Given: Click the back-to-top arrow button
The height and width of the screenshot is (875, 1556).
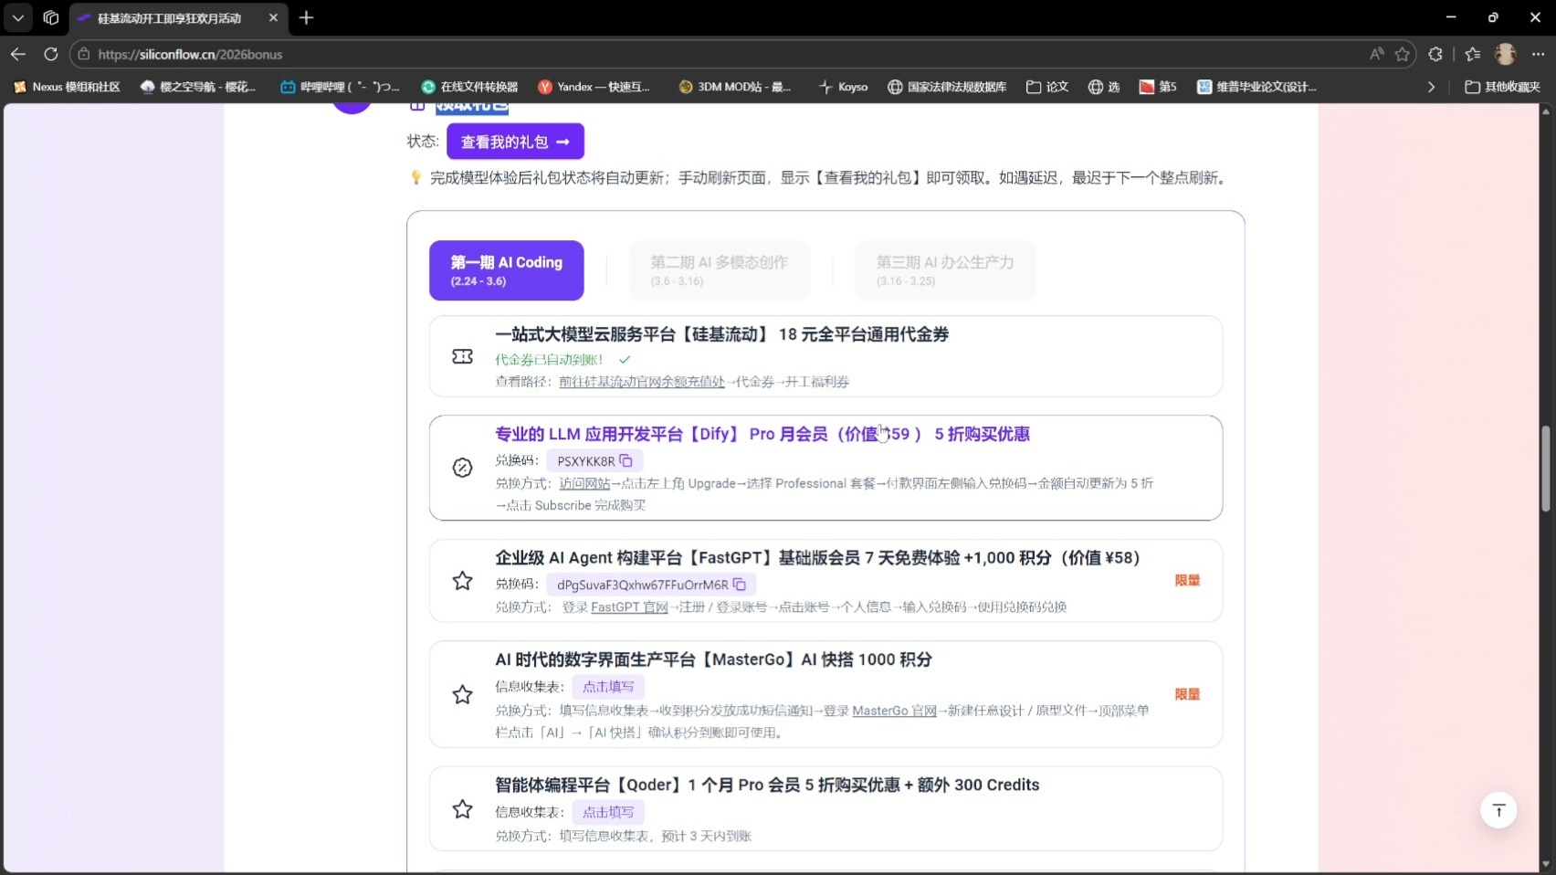Looking at the screenshot, I should [x=1498, y=810].
